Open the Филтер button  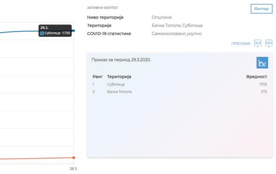click(x=261, y=9)
